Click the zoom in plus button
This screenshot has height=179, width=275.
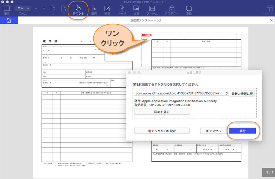pos(44,9)
